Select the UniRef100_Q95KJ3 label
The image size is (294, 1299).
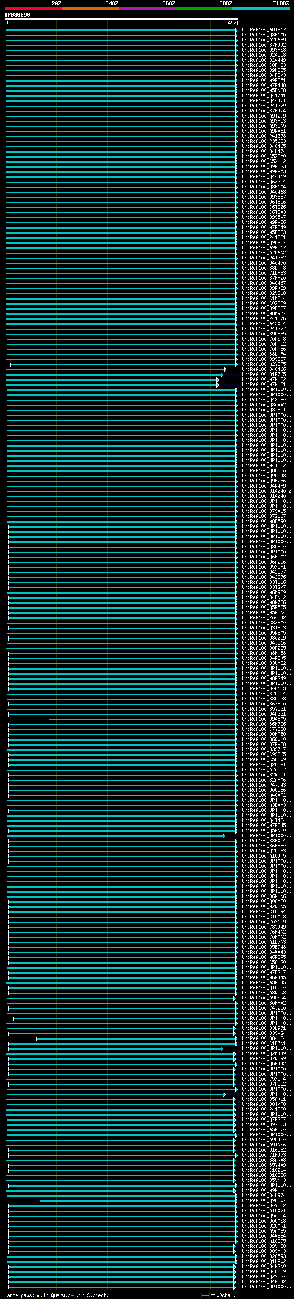263,476
